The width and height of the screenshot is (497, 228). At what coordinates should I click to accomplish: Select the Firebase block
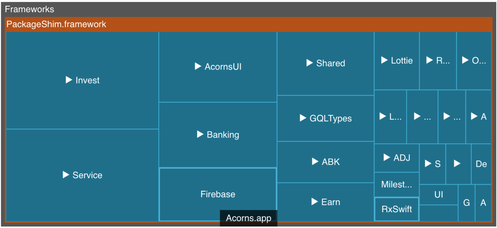[218, 194]
